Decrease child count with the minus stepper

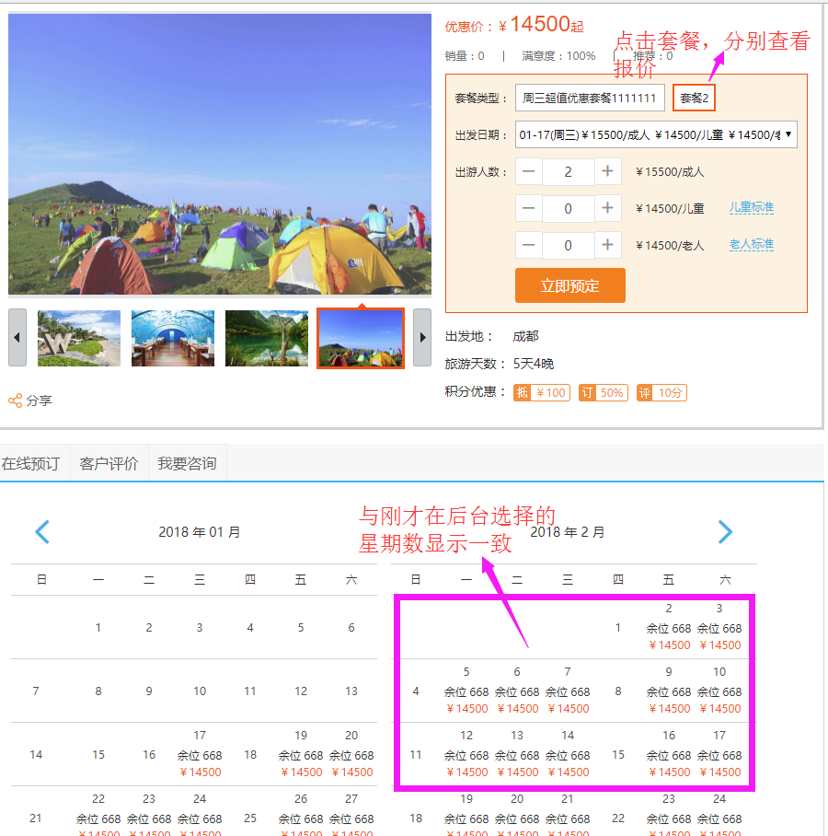click(x=529, y=208)
